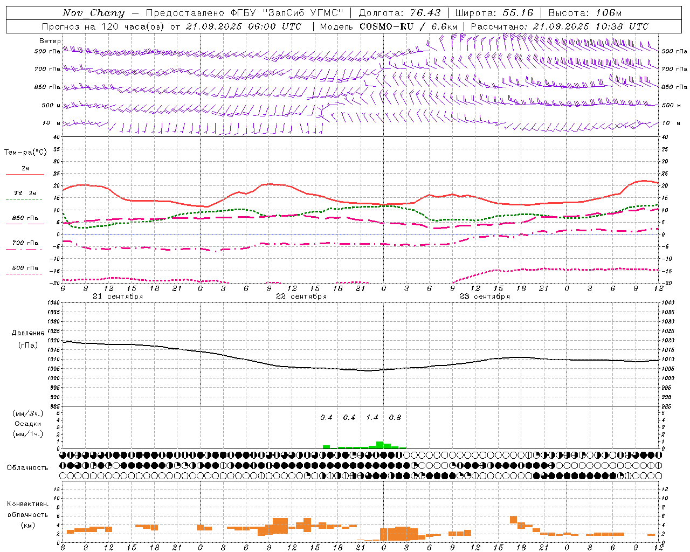Click the '0.8' three-hour precipitation value
690x552 pixels.
[x=395, y=418]
